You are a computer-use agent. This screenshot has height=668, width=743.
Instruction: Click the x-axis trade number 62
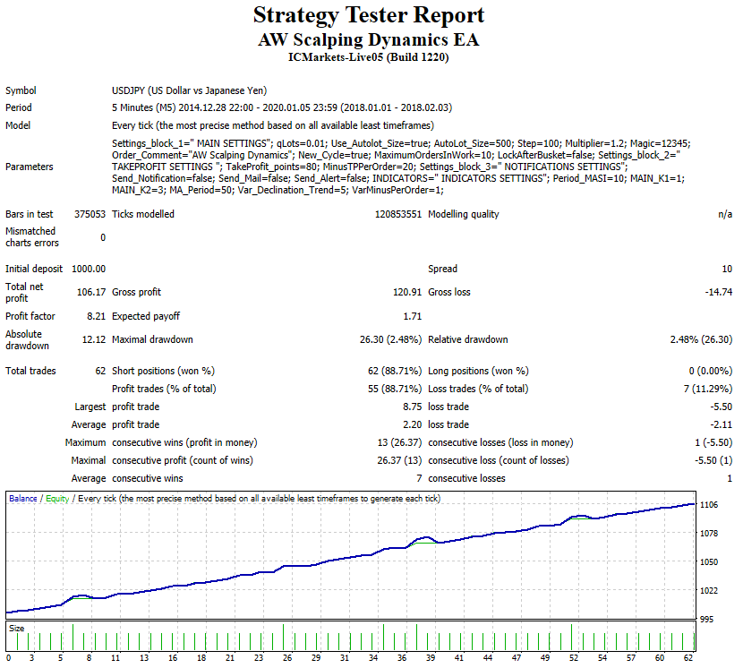tap(688, 658)
